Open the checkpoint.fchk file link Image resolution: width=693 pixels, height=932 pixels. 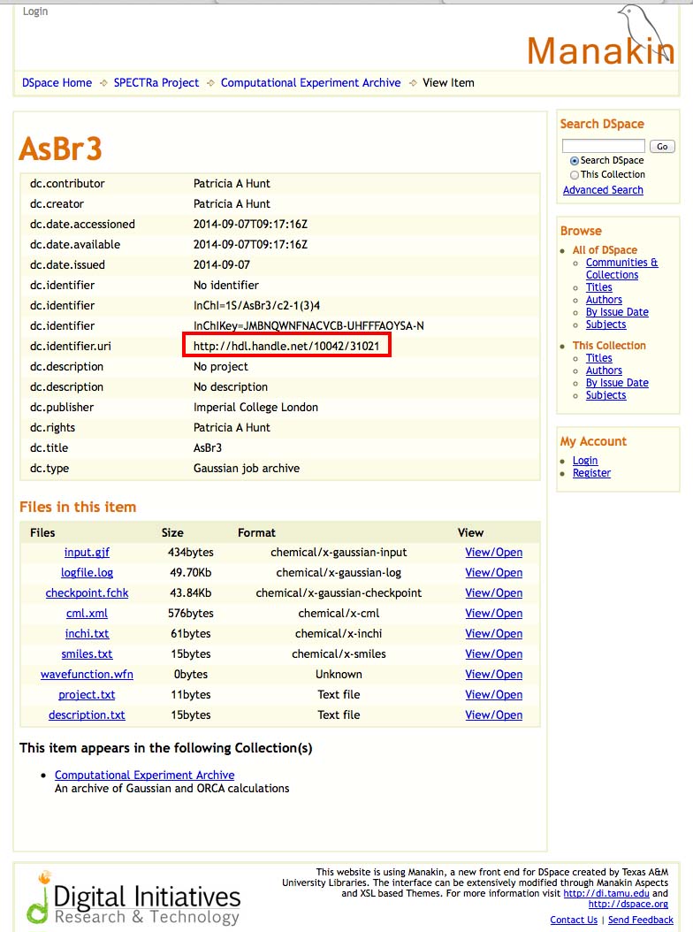coord(87,593)
